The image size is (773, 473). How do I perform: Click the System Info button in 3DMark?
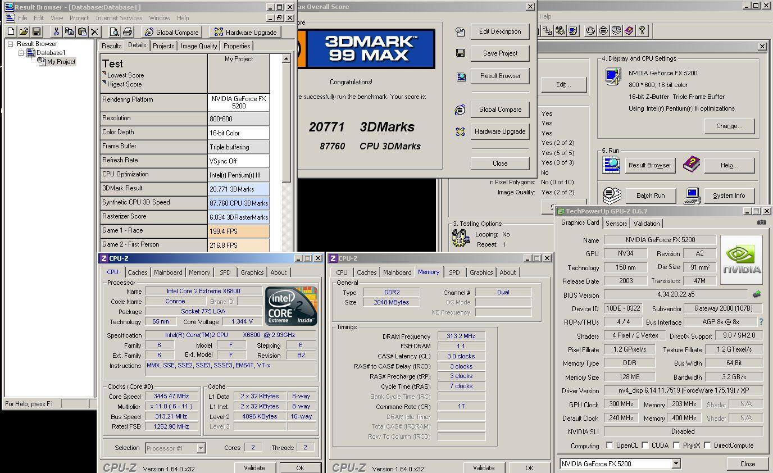[729, 195]
